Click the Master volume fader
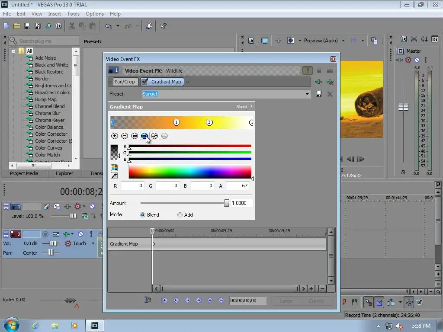 [x=403, y=107]
